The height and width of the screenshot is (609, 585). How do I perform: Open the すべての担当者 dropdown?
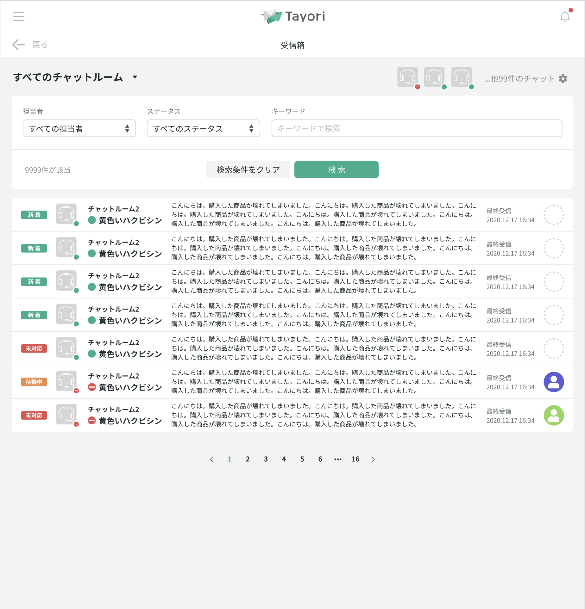point(79,128)
